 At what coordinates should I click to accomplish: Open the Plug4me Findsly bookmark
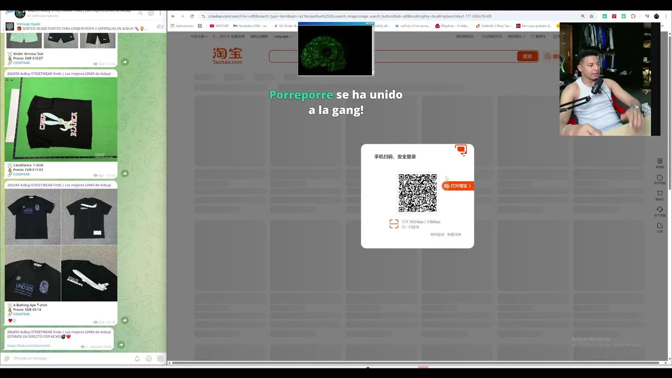(x=453, y=26)
